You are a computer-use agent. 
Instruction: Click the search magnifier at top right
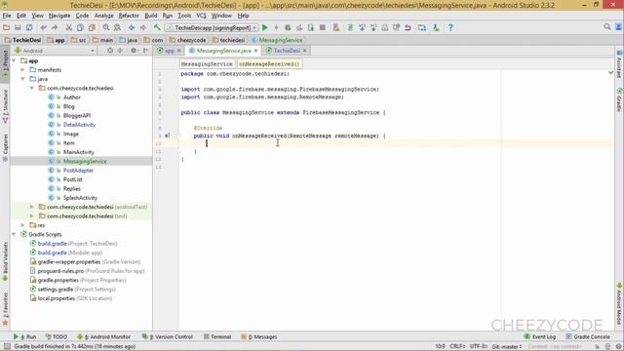[x=606, y=26]
